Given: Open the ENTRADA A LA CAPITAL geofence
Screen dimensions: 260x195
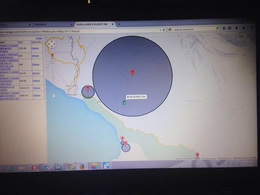Looking at the screenshot, I should coord(7,88).
